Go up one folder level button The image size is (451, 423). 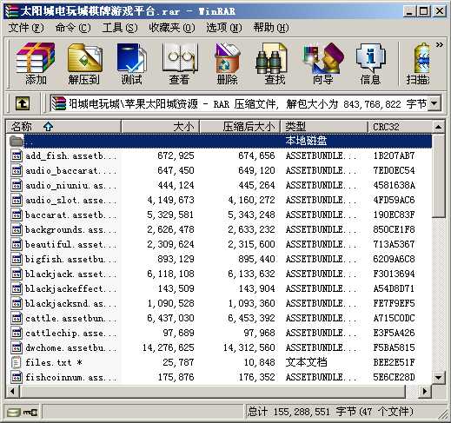click(23, 103)
